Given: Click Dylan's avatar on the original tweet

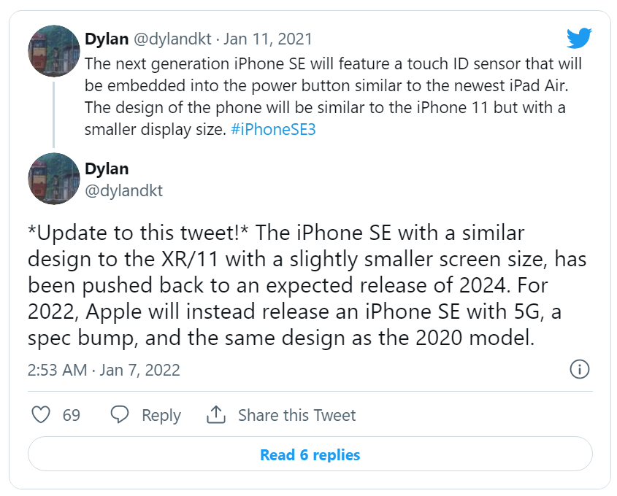Looking at the screenshot, I should [x=53, y=51].
